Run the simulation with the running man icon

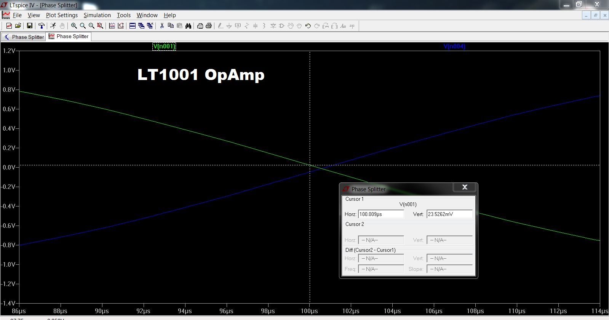coord(53,26)
